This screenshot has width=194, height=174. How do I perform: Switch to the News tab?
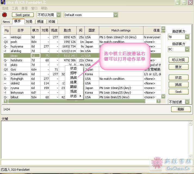coord(6,22)
